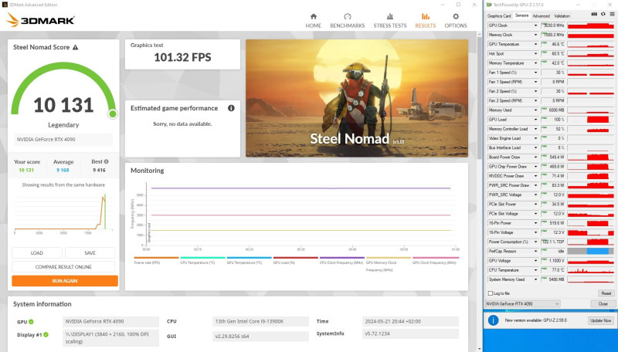Click Time value 2024-05-21 20:44
618x352 pixels.
[x=410, y=321]
